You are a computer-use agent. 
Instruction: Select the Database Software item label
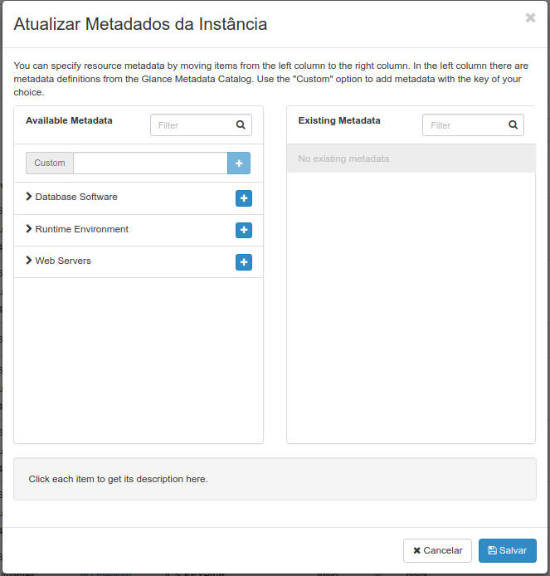(x=76, y=197)
